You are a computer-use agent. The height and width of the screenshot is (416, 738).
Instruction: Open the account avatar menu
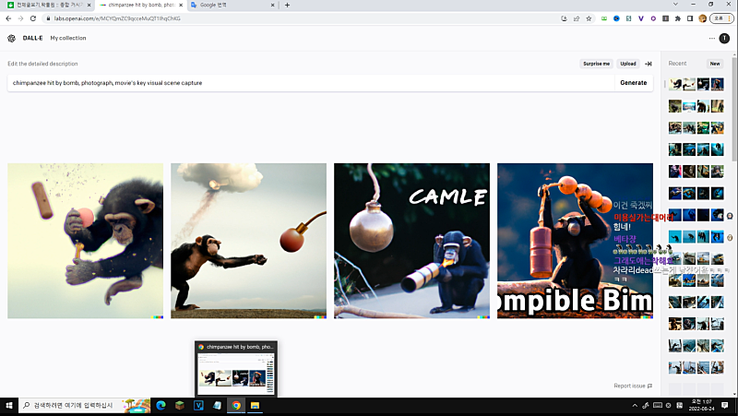point(724,38)
